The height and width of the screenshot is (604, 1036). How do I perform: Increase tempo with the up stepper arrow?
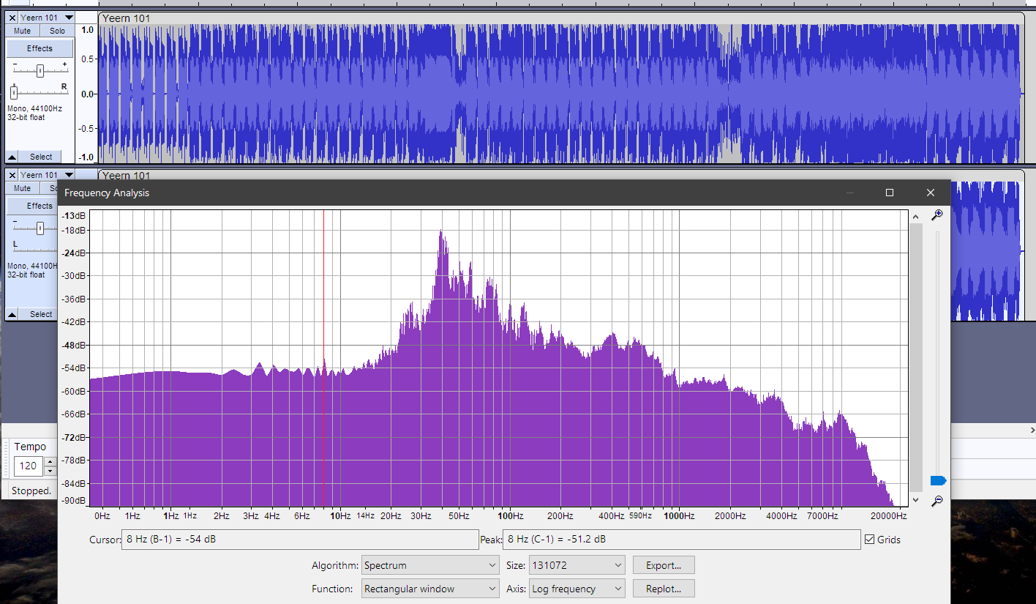[50, 461]
